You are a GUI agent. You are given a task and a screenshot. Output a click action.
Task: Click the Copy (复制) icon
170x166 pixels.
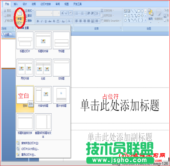click(x=5, y=16)
